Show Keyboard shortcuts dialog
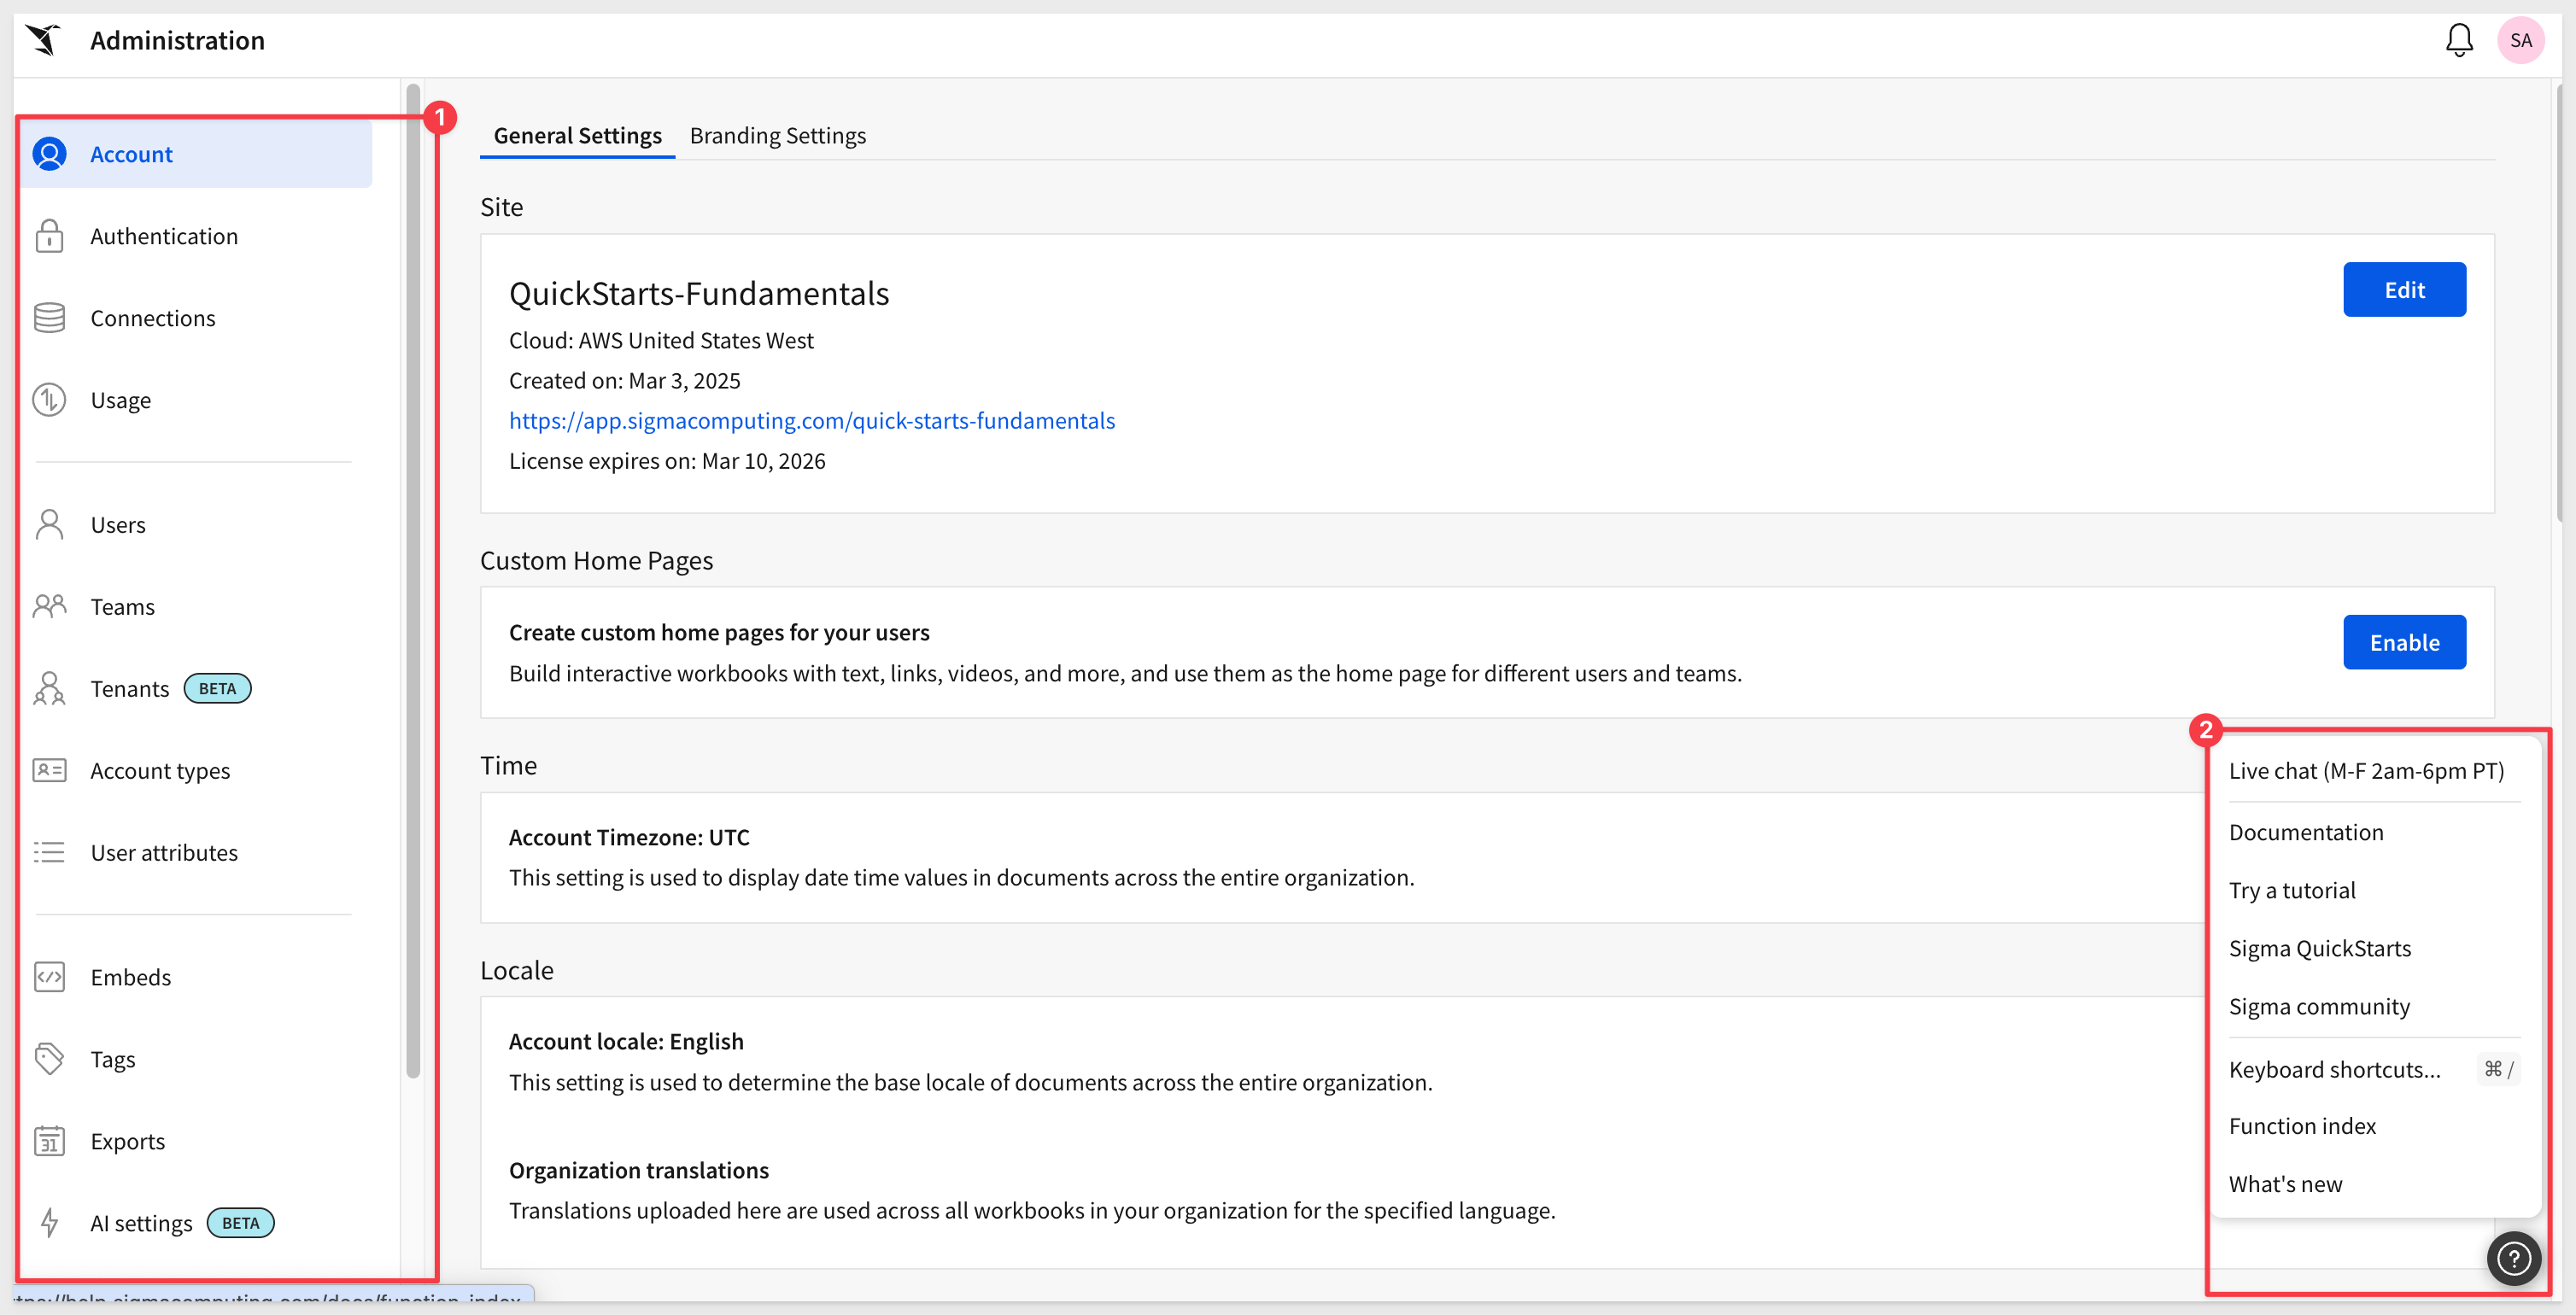2576x1315 pixels. [x=2374, y=1069]
